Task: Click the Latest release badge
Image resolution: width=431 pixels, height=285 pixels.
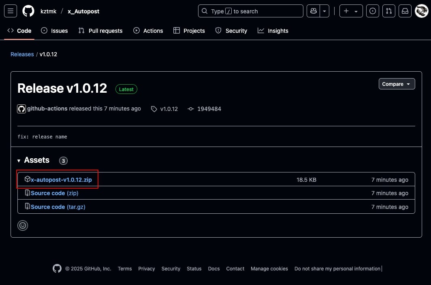Action: (x=126, y=89)
